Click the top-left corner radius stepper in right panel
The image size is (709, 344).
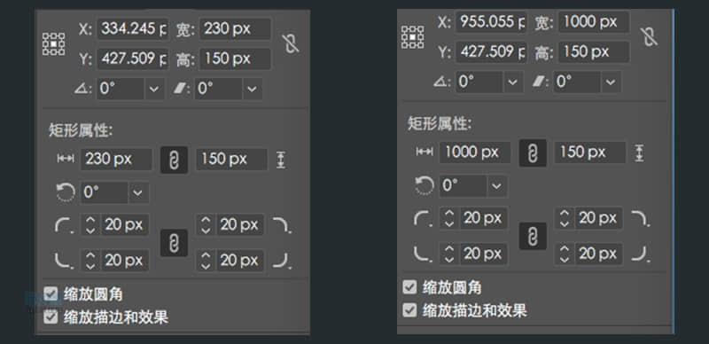[x=449, y=218]
